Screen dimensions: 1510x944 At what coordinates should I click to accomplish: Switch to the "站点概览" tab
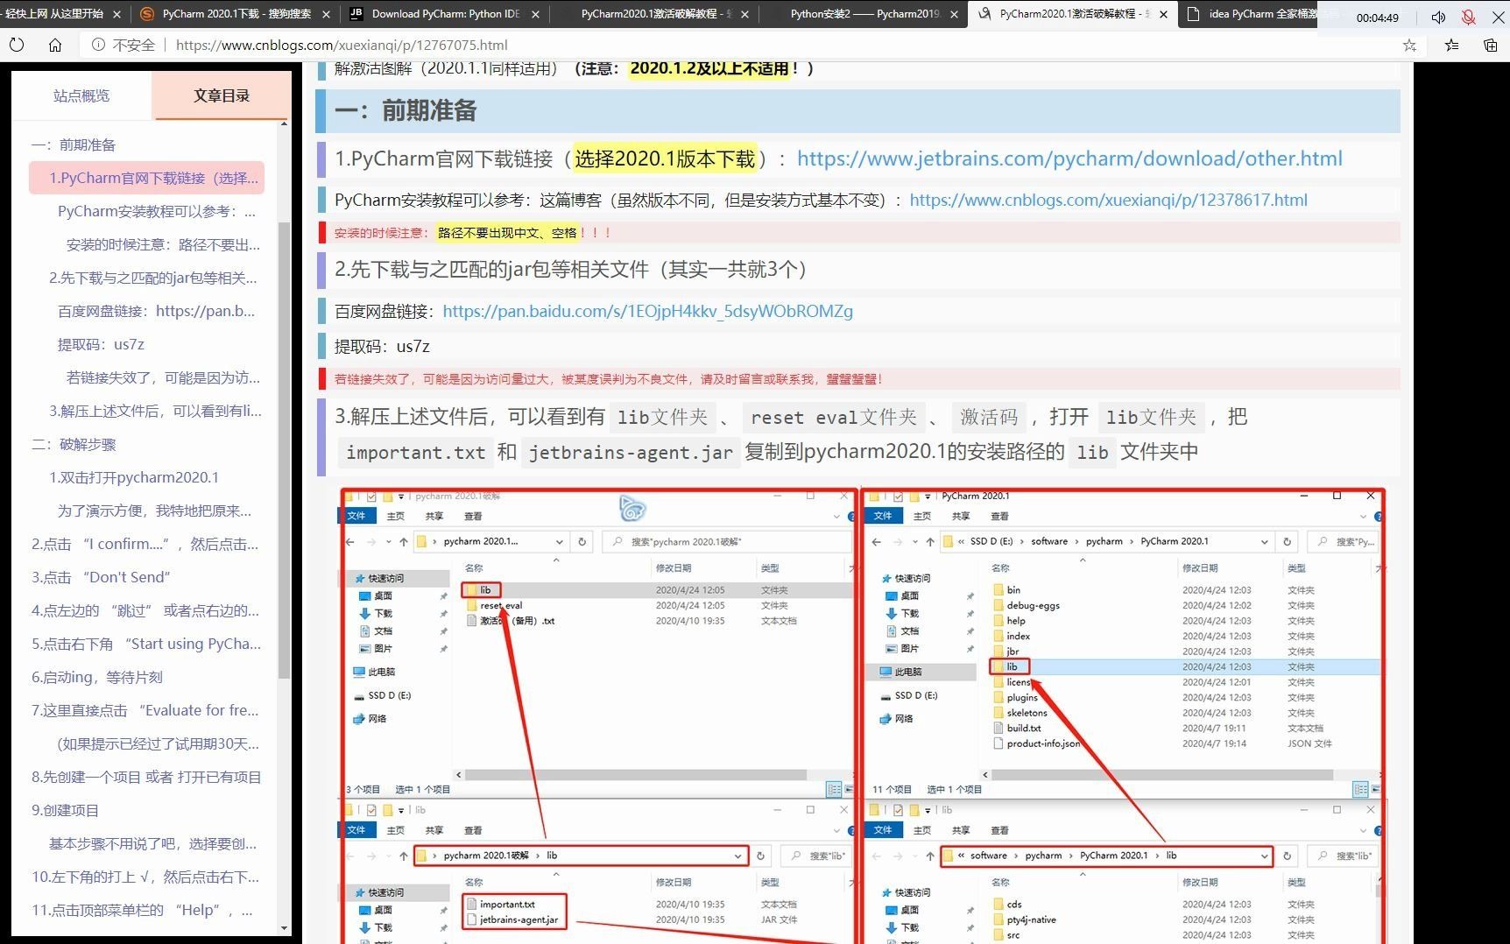point(81,95)
